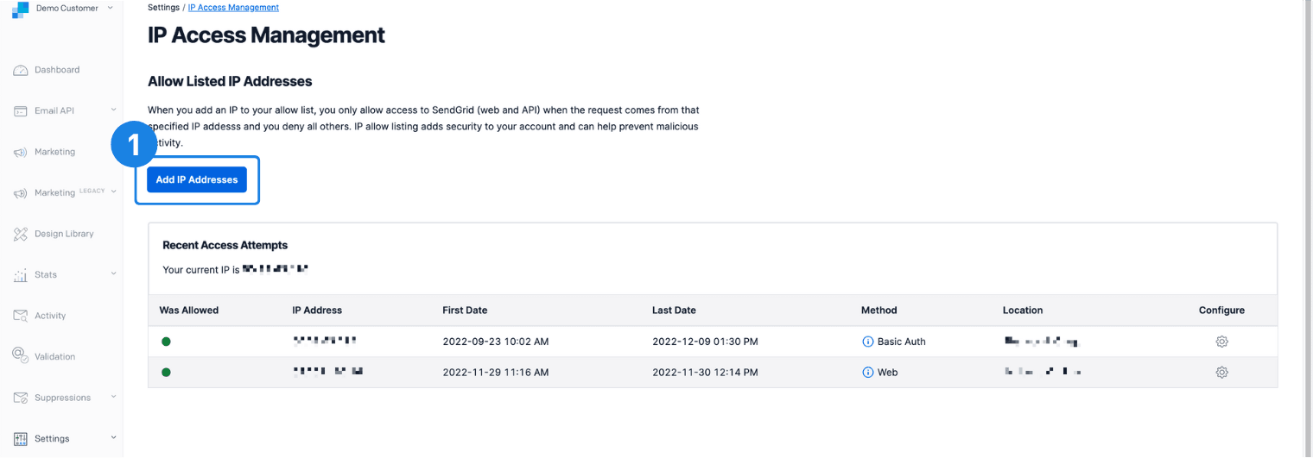Viewport: 1313px width, 458px height.
Task: Click the Activity envelope search icon
Action: (x=21, y=316)
